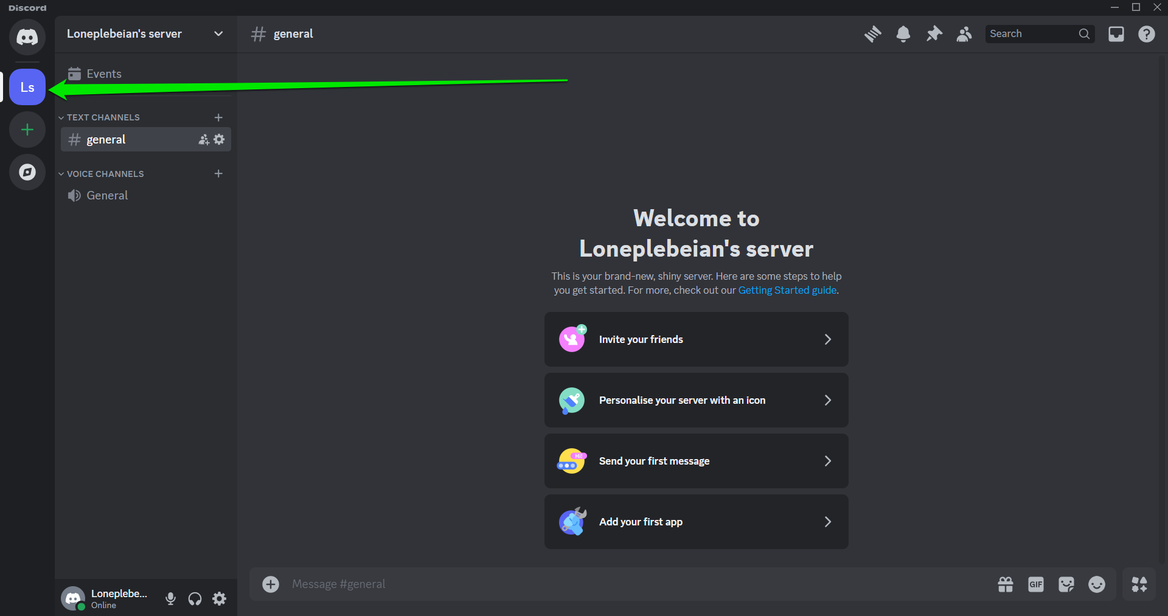Expand Add your first app chevron

click(827, 522)
